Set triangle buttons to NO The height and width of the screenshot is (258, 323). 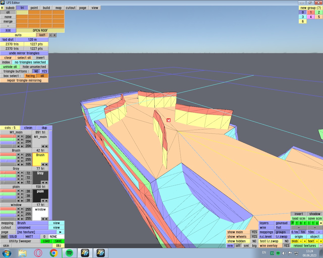(x=36, y=71)
